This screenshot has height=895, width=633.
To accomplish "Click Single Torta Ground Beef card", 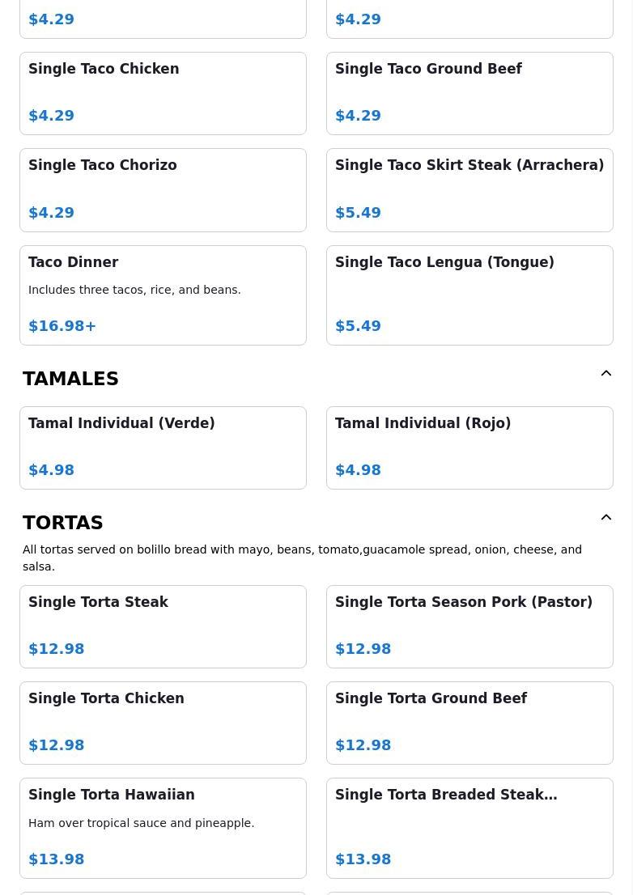I will click(469, 723).
